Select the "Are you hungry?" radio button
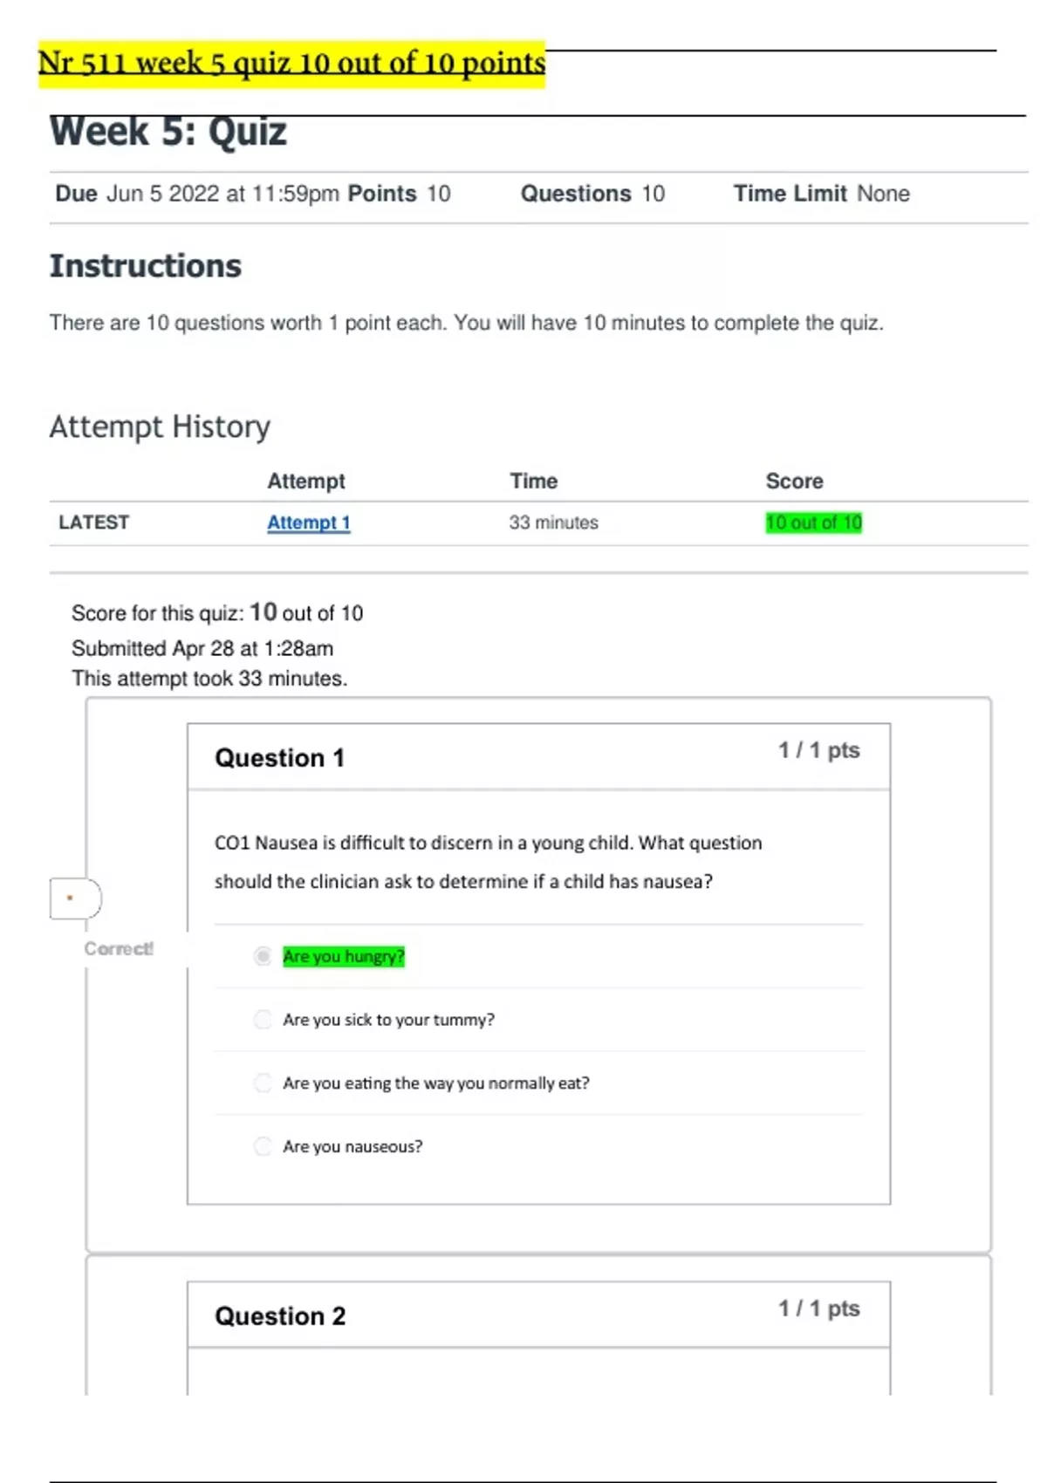 pyautogui.click(x=263, y=957)
